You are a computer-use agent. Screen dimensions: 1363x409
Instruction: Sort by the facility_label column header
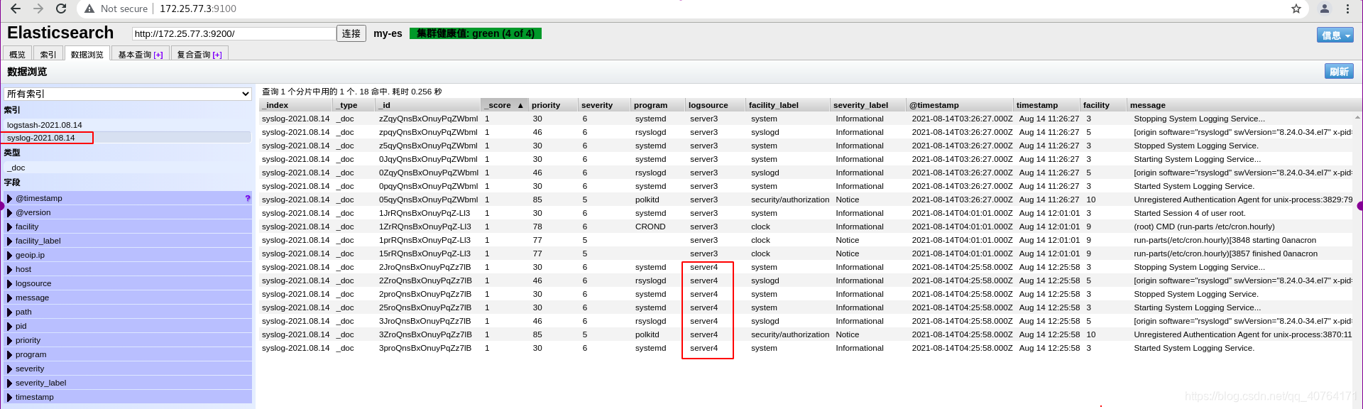pos(788,105)
